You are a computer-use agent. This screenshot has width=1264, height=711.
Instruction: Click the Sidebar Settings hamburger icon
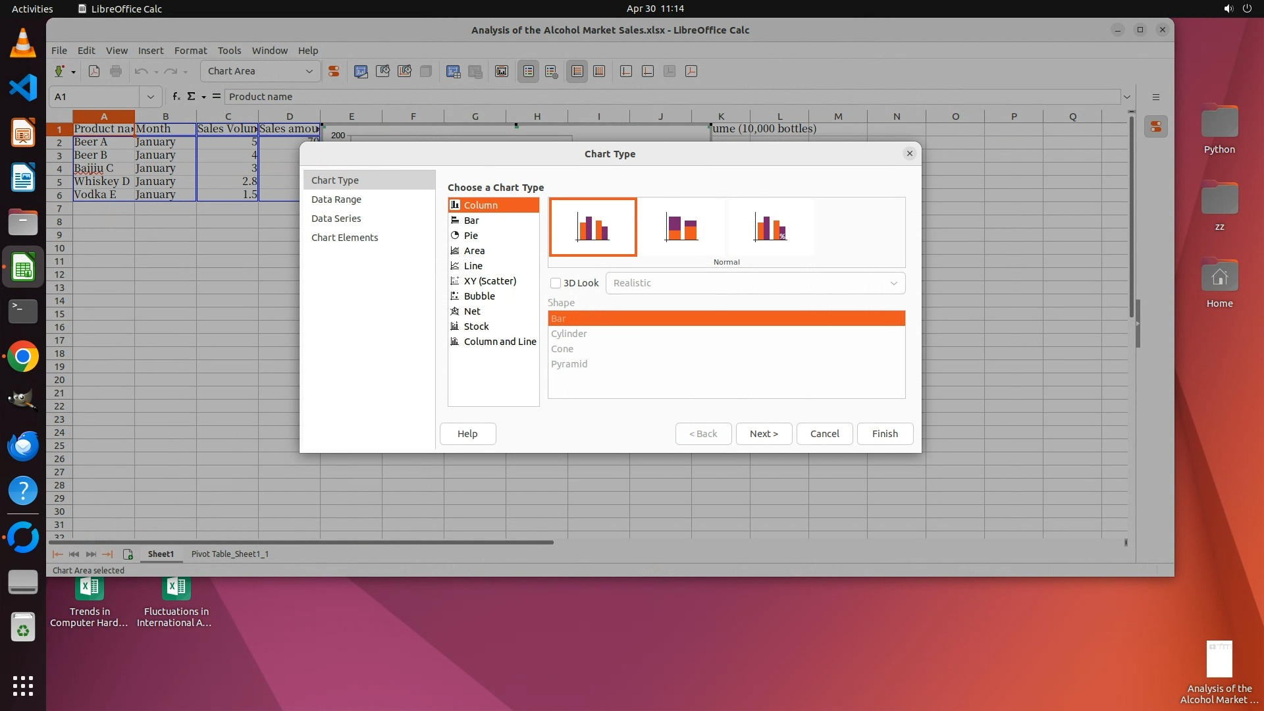coord(1155,97)
